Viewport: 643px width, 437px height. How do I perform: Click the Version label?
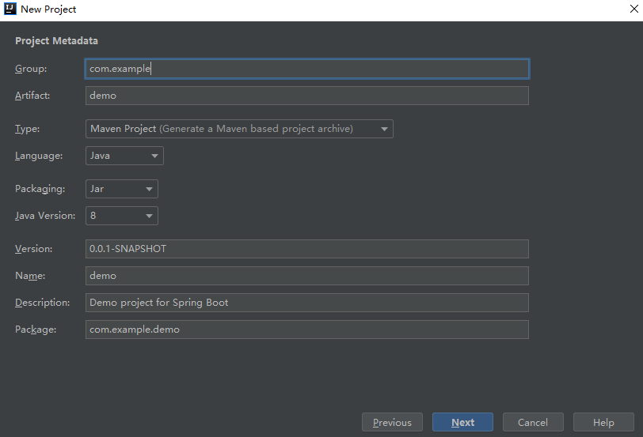point(33,249)
